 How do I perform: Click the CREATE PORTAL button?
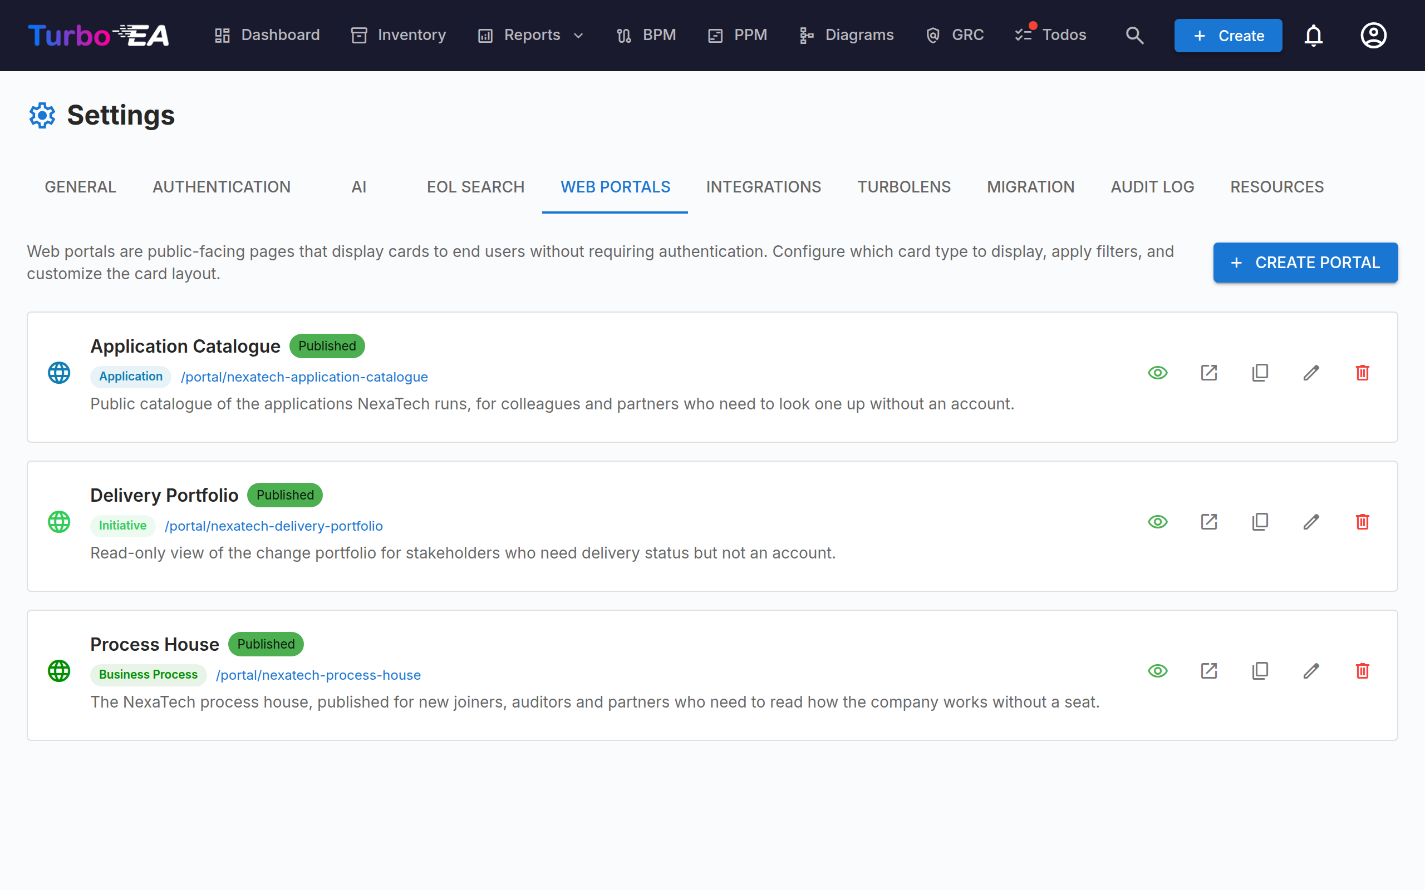tap(1305, 263)
